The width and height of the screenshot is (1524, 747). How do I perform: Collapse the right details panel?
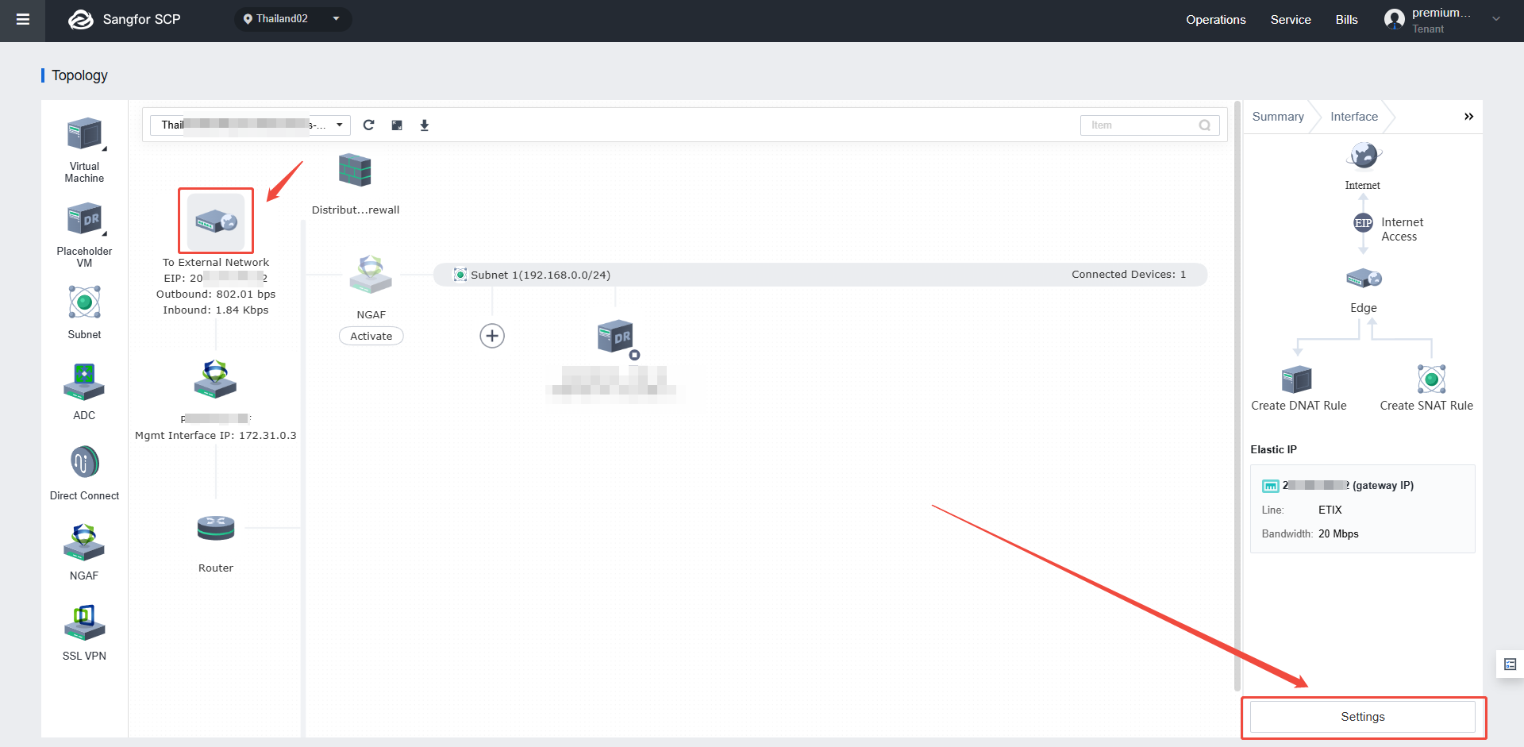(x=1468, y=117)
